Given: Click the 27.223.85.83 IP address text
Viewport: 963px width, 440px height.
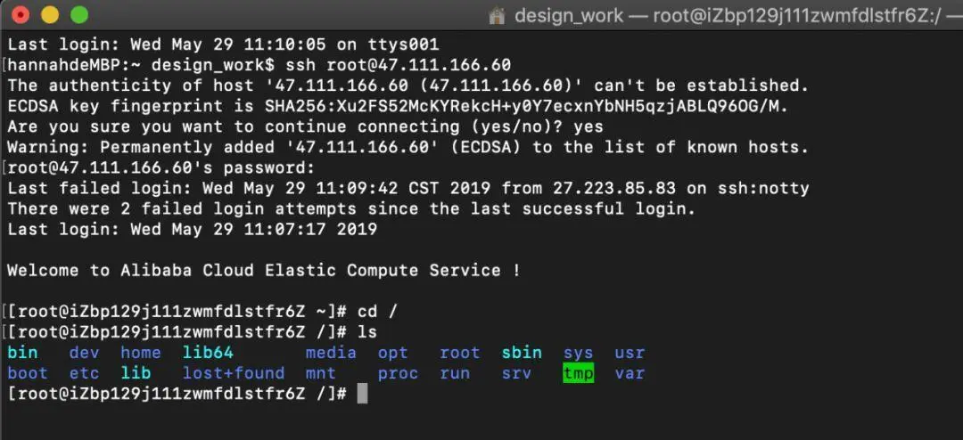Looking at the screenshot, I should [613, 189].
